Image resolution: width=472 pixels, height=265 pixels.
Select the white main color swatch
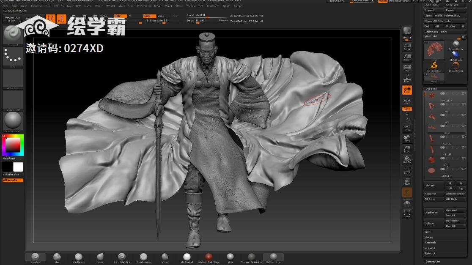18,167
